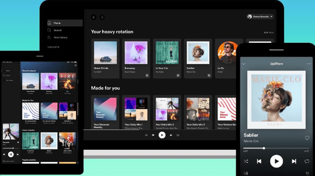Open the Sablier card in heavy rotation
Screen dimensions: 315x176
pos(198,58)
